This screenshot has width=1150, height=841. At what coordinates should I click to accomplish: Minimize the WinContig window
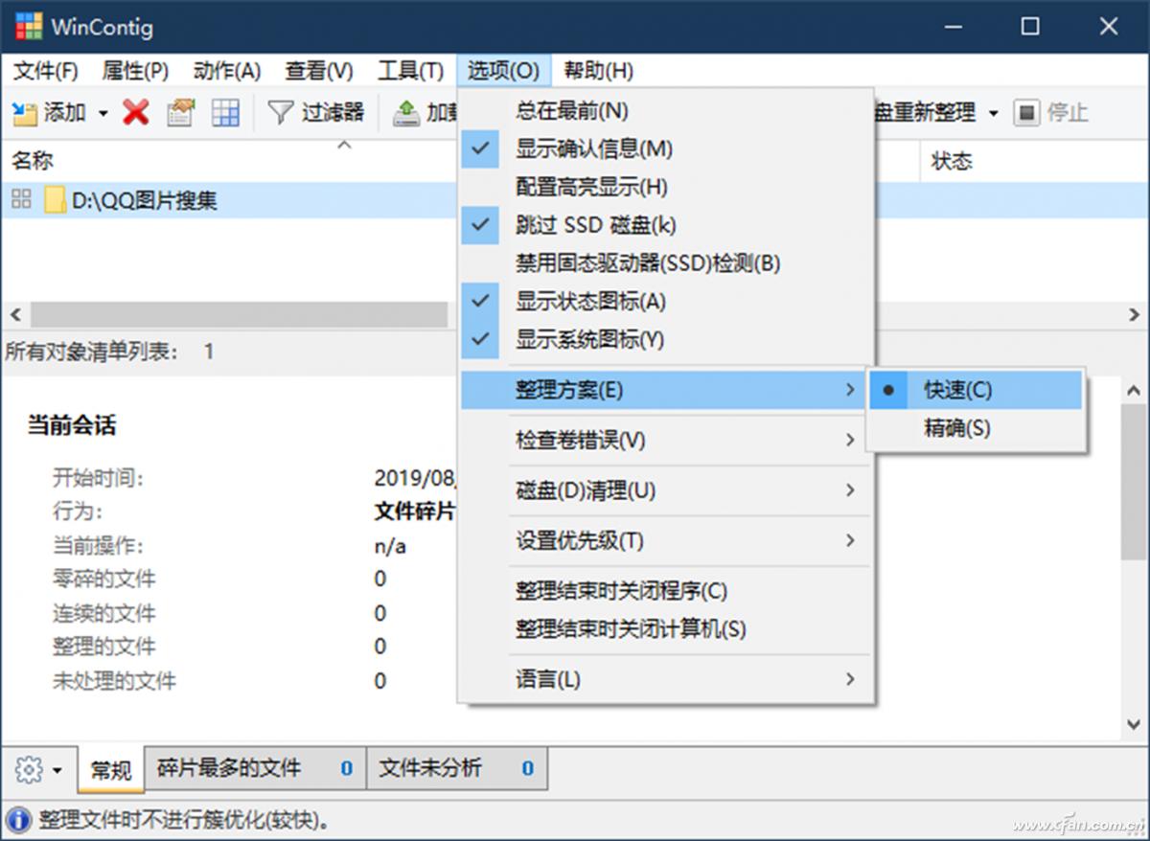pyautogui.click(x=951, y=26)
